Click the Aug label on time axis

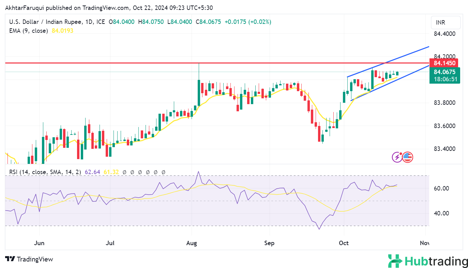tap(192, 243)
